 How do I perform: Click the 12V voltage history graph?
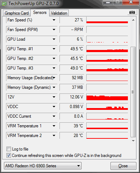coord(107,97)
